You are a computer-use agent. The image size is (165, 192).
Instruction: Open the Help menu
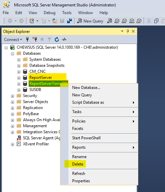tap(104, 13)
